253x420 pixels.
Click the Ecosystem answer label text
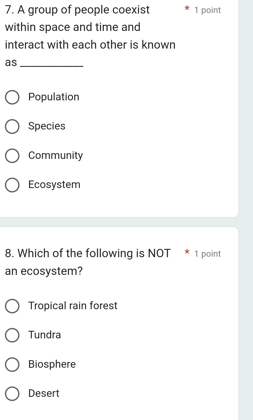(x=54, y=185)
